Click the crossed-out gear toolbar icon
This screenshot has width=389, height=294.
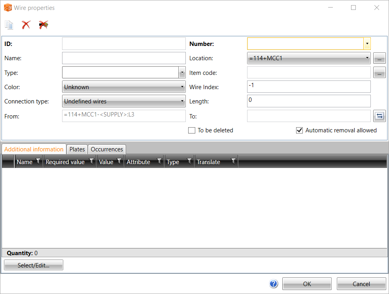tap(43, 25)
